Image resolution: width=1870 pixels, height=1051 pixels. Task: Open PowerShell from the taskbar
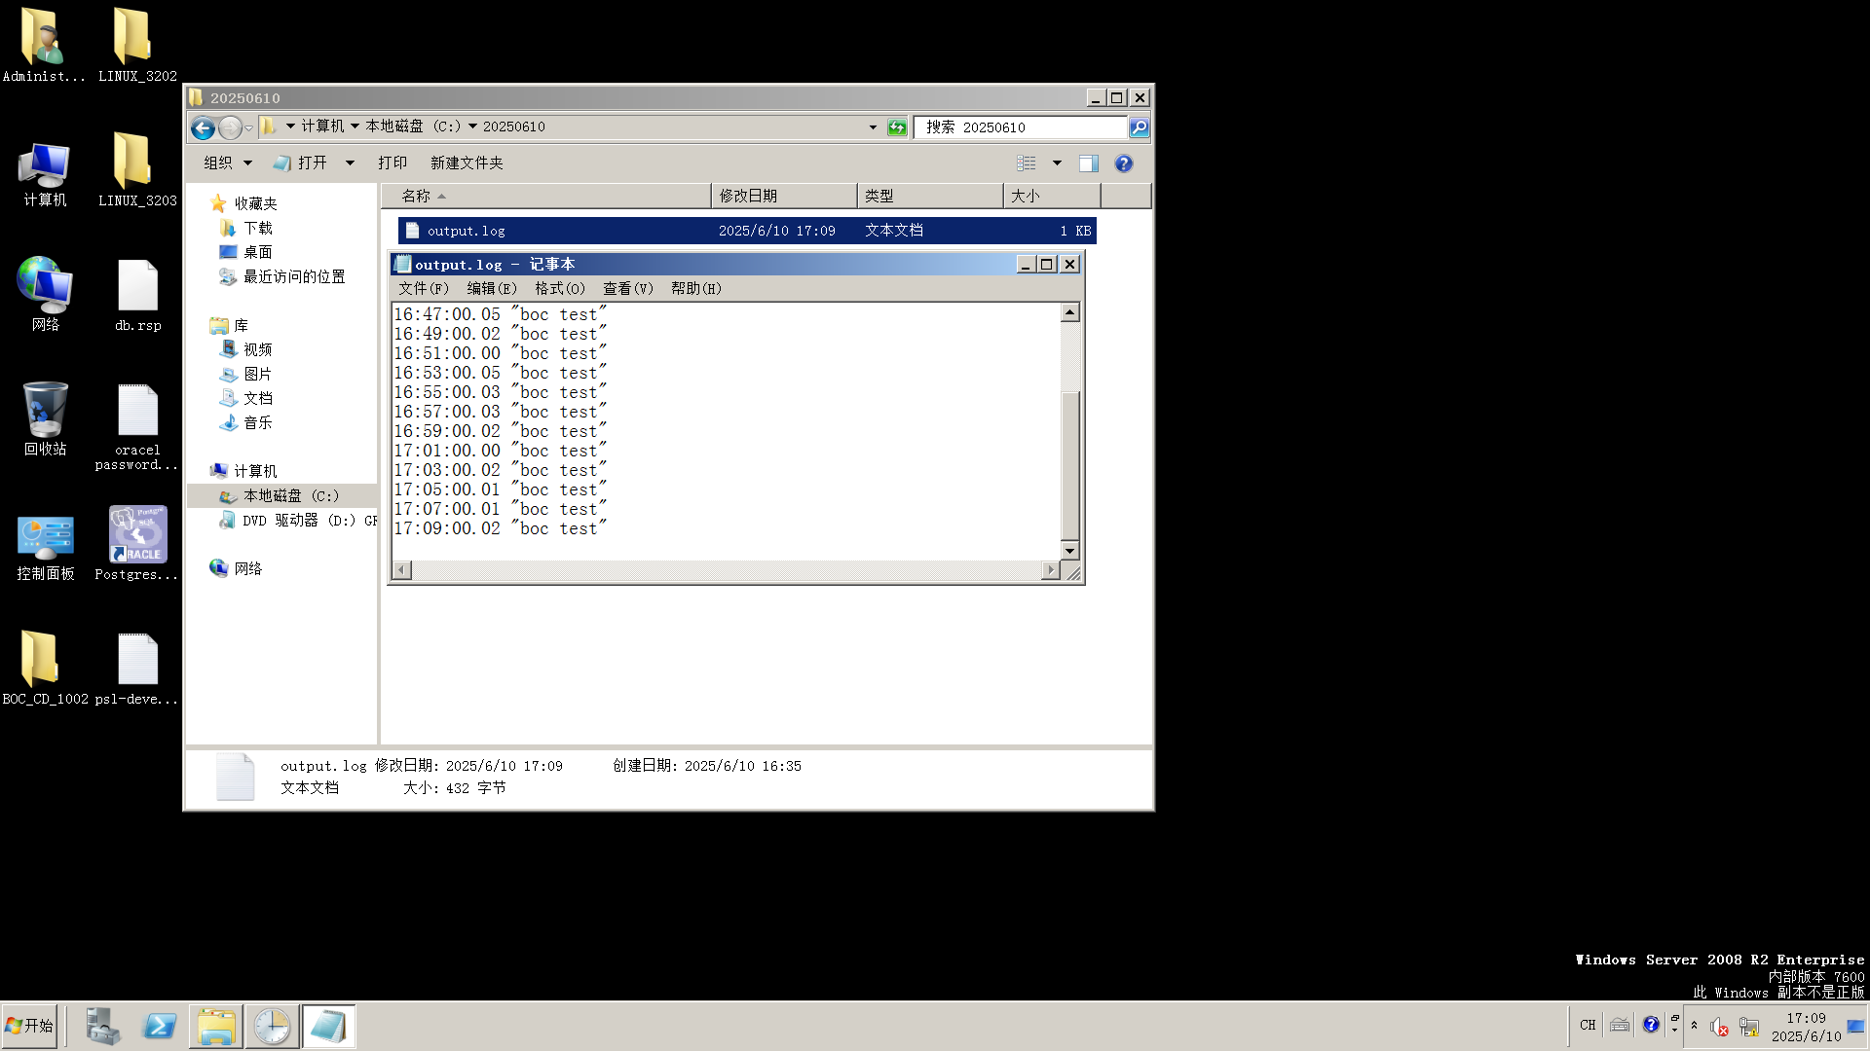[159, 1027]
